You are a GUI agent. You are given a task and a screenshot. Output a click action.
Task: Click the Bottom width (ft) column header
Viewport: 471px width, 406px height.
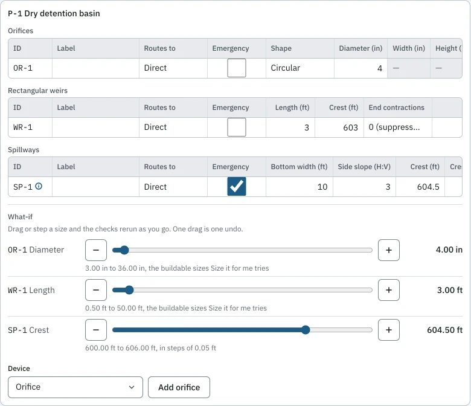pyautogui.click(x=300, y=167)
